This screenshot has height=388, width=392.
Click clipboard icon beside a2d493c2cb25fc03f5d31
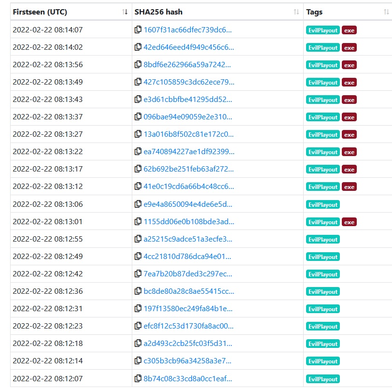(138, 343)
